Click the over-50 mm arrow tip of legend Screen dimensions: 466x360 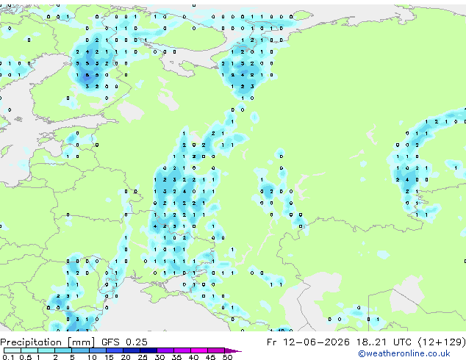pyautogui.click(x=233, y=350)
